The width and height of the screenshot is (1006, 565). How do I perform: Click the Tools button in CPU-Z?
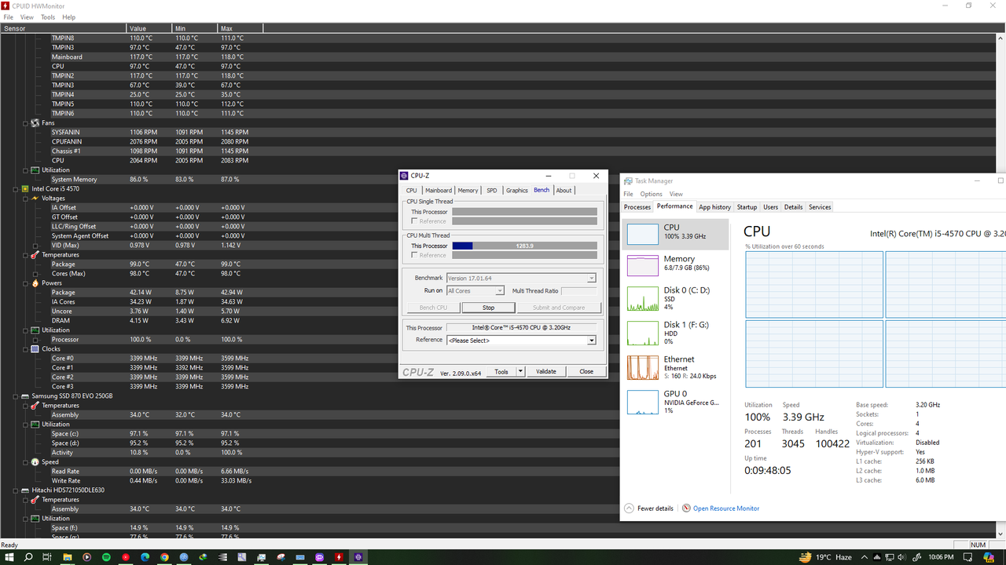click(501, 372)
